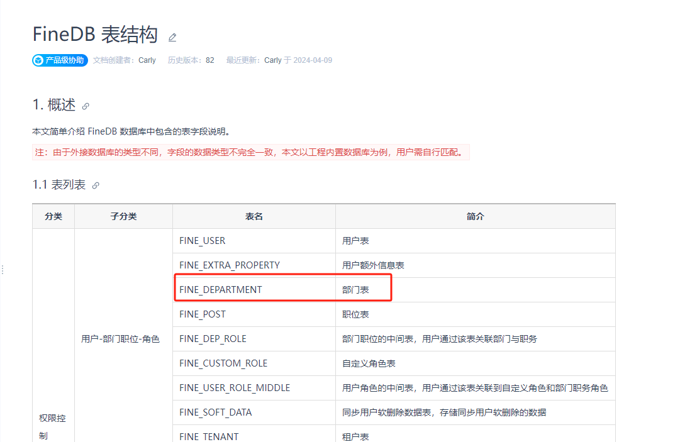Select the FINE_USER_ROLE_MIDDLE table name cell
This screenshot has height=442, width=697.
(x=254, y=388)
